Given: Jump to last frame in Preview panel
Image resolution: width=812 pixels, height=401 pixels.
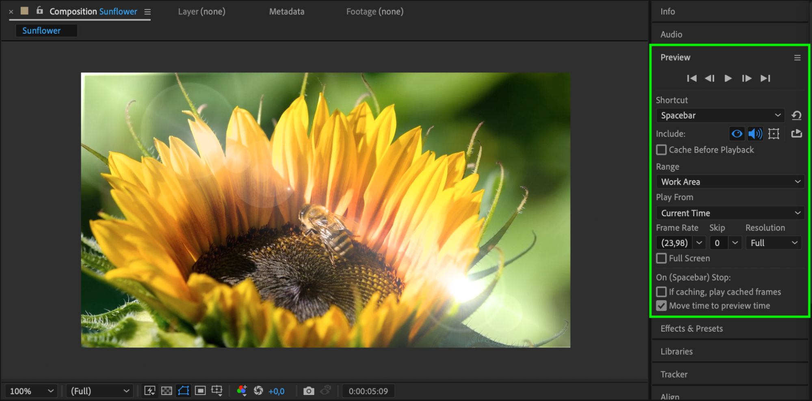Looking at the screenshot, I should [765, 78].
